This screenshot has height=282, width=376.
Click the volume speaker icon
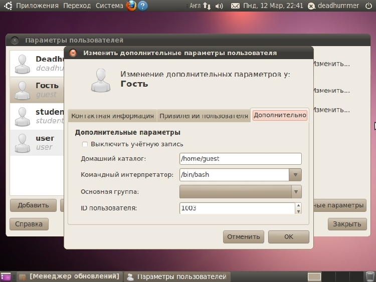point(219,6)
